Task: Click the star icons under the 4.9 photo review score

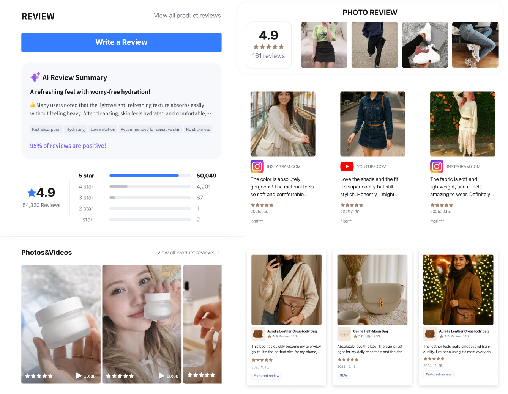Action: pos(268,46)
